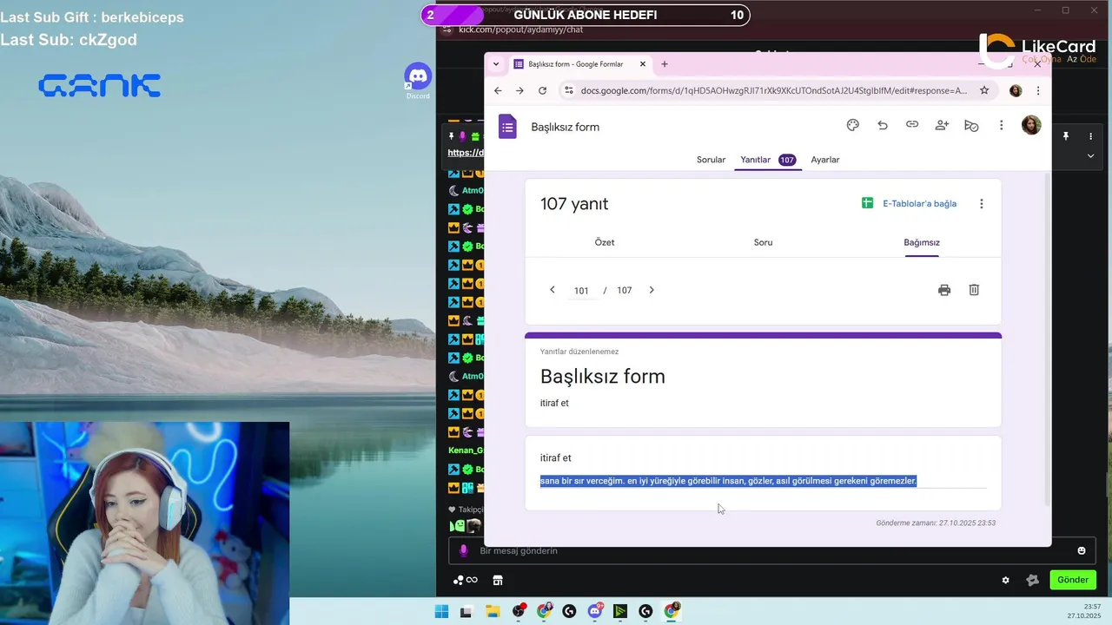
Task: Switch to the Özet tab
Action: tap(605, 242)
